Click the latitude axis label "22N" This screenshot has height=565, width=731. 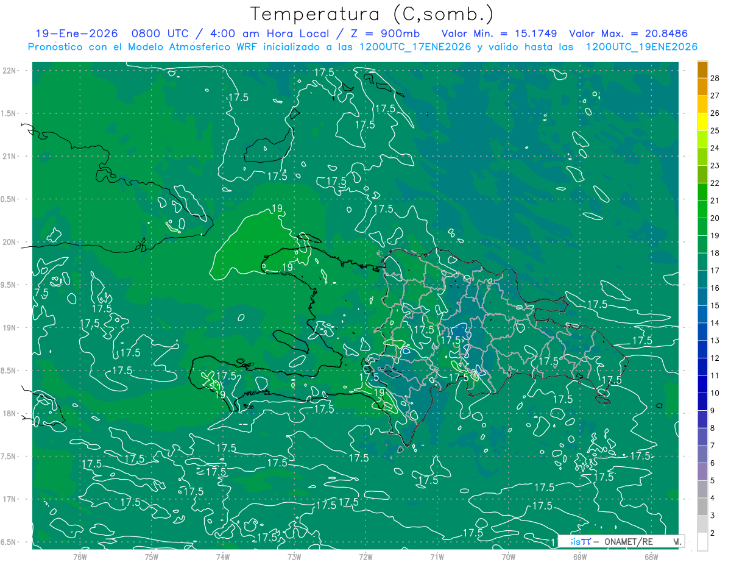10,71
